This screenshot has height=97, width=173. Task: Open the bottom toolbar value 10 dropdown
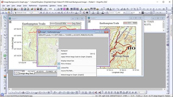(144, 92)
